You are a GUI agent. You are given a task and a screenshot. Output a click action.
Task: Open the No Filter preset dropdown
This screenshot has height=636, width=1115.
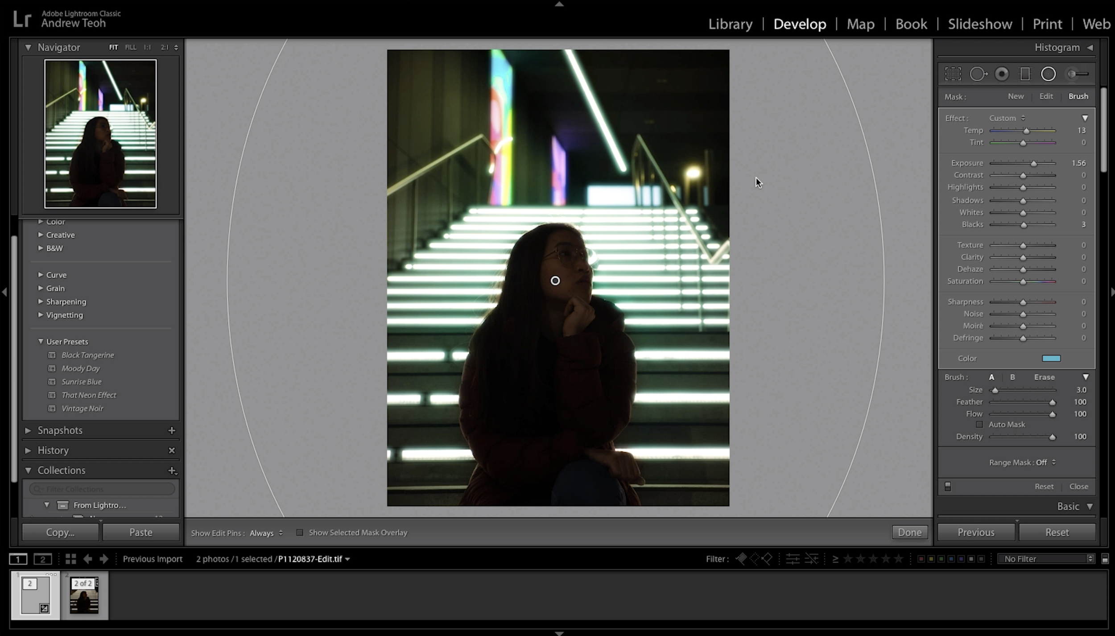point(1045,558)
